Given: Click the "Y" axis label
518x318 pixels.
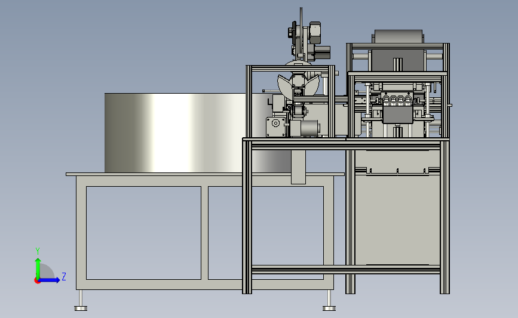Looking at the screenshot, I should 37,251.
